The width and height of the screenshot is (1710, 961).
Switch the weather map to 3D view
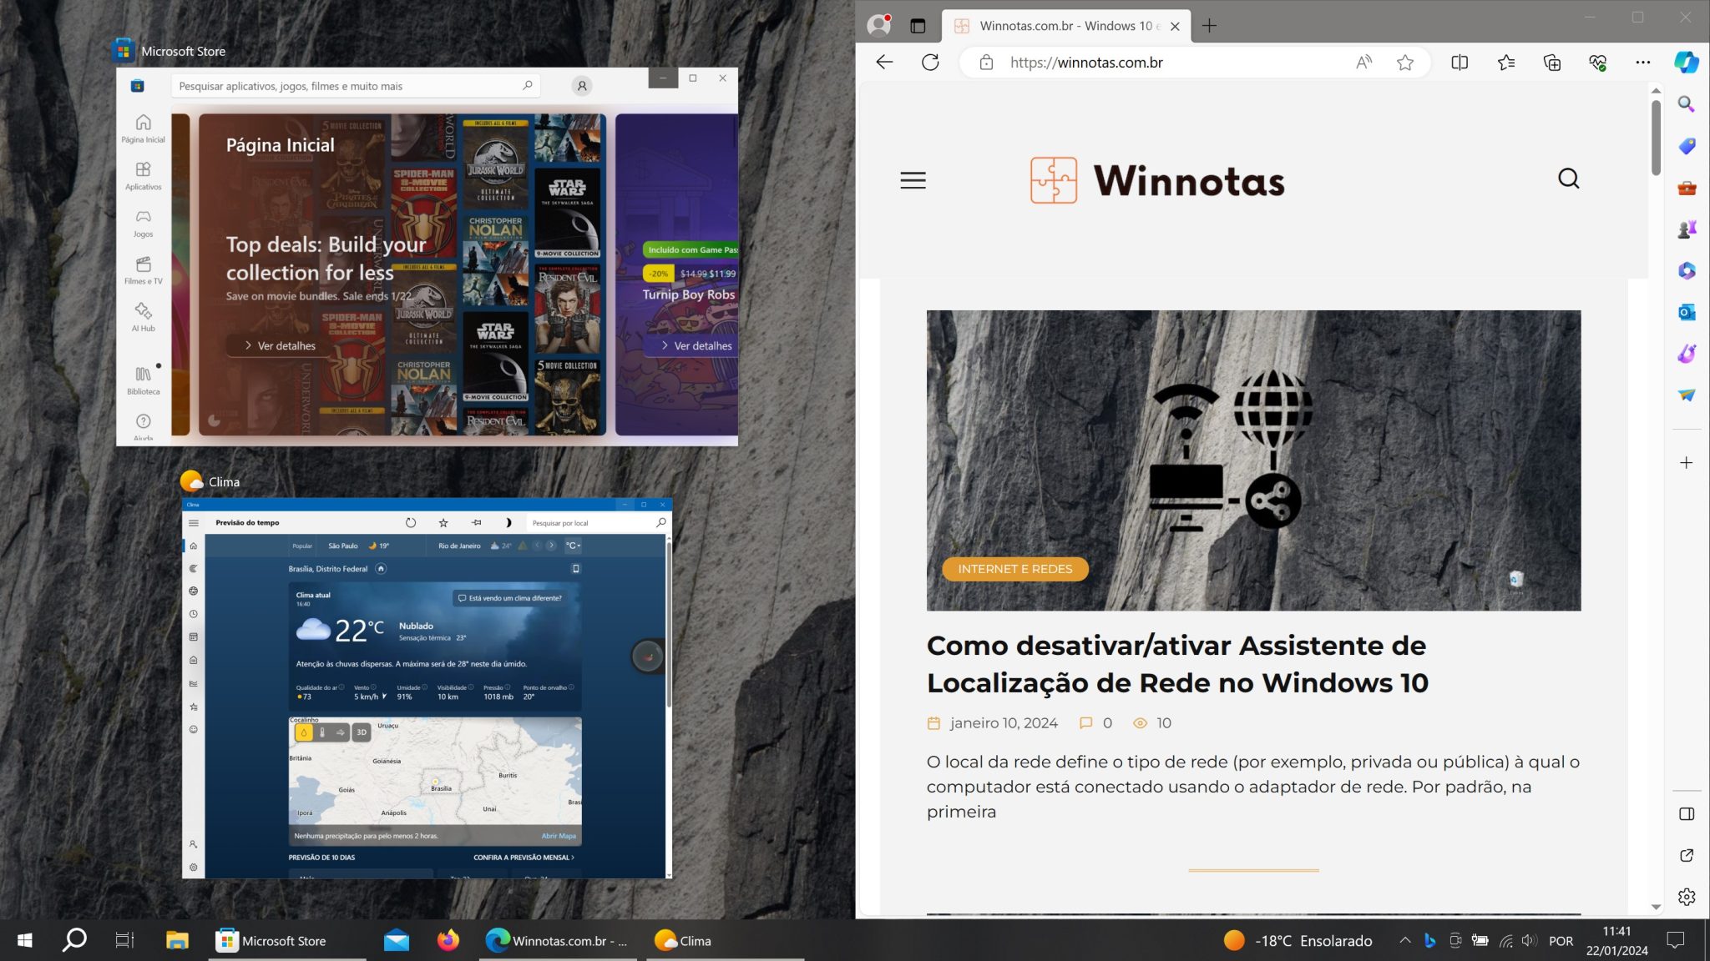click(360, 732)
